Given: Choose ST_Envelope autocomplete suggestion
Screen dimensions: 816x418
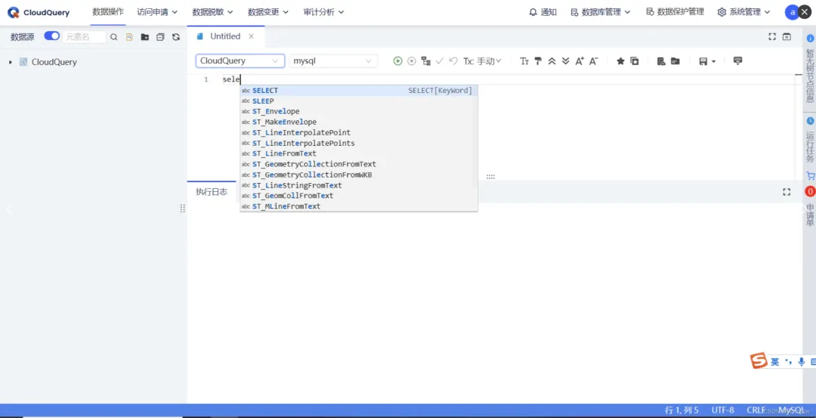Looking at the screenshot, I should [359, 111].
